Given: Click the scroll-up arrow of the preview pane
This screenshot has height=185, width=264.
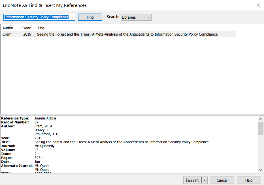Looking at the screenshot, I should tap(261, 118).
